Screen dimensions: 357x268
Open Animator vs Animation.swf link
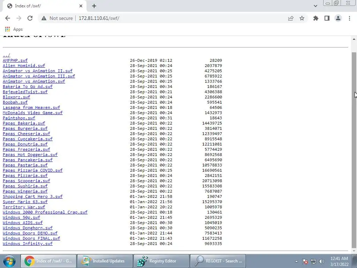34,81
